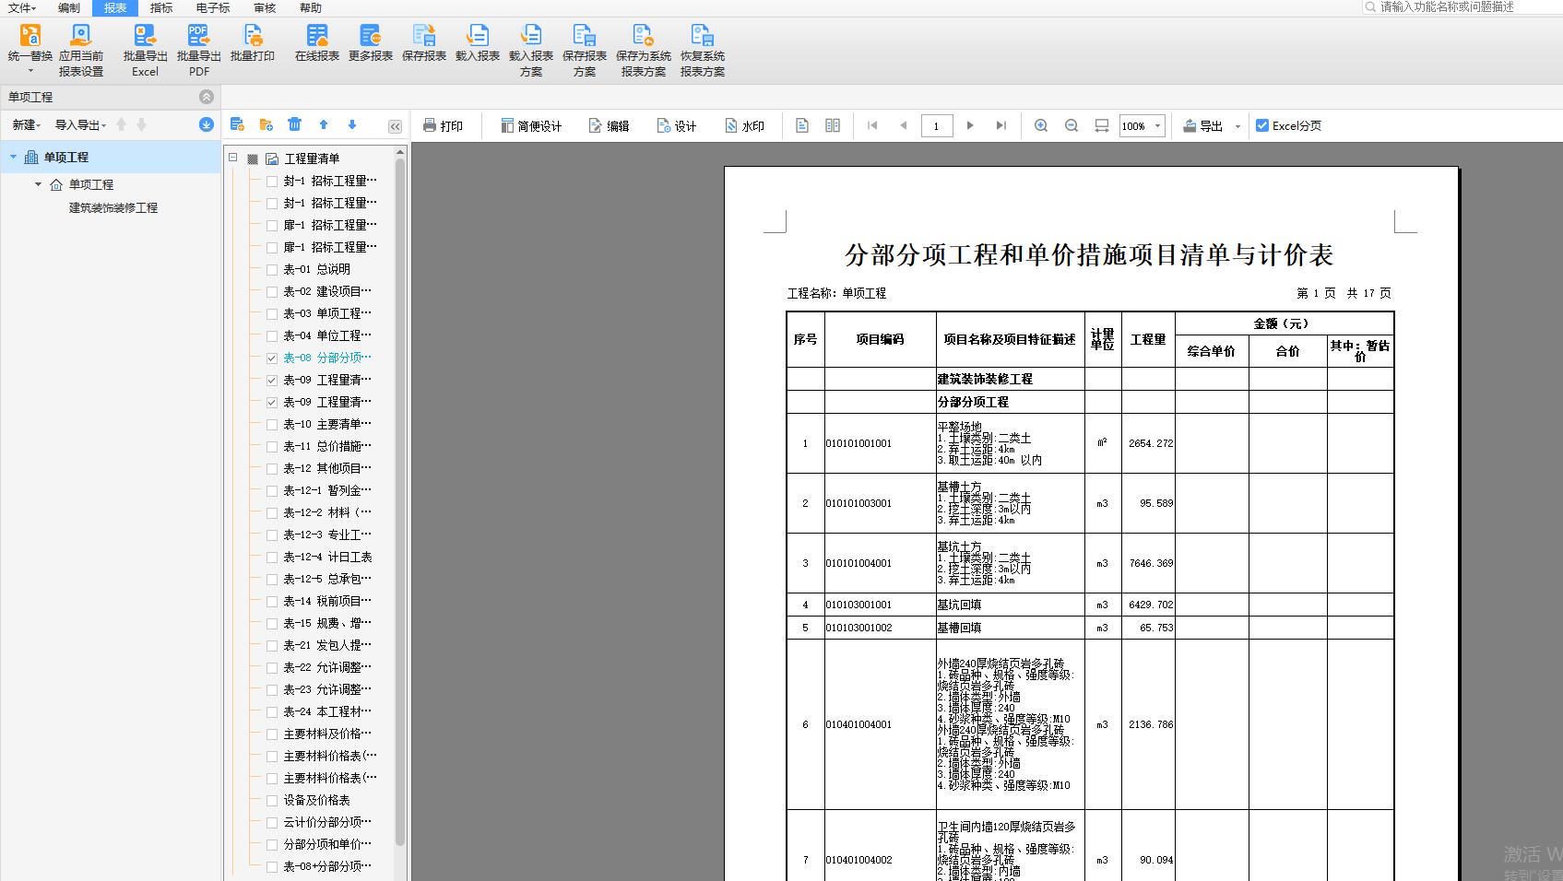Viewport: 1563px width, 881px height.
Task: Switch to the 编制 tab
Action: (69, 7)
